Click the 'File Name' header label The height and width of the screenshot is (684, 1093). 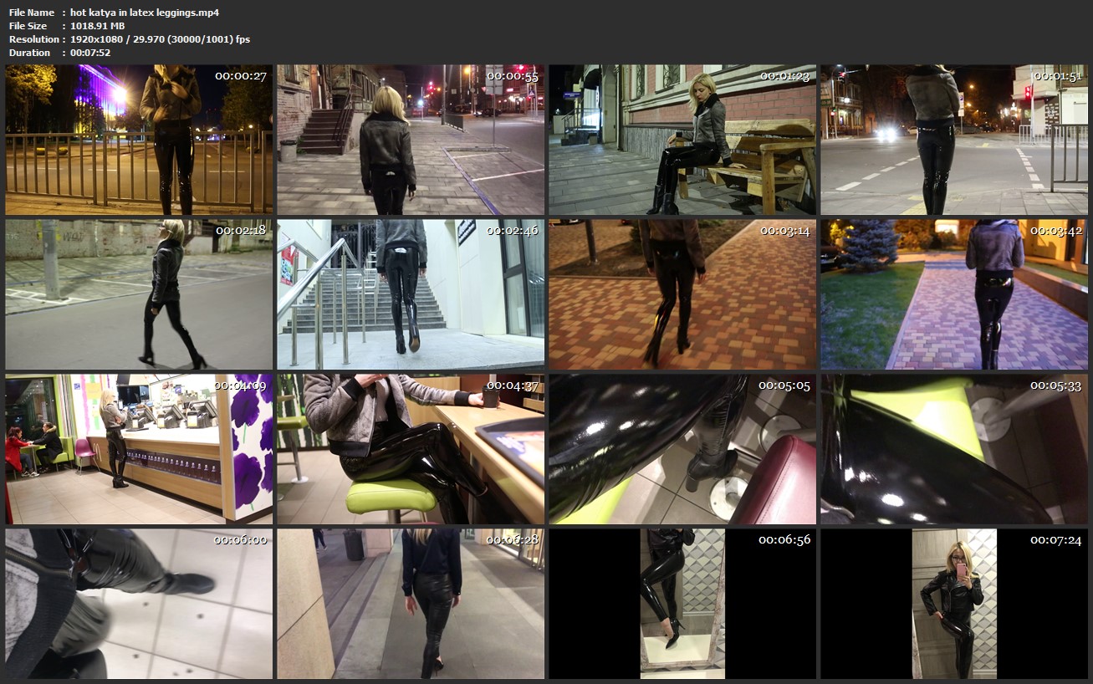pos(32,13)
